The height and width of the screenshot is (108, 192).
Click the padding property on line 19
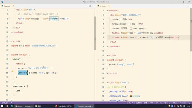(113, 91)
